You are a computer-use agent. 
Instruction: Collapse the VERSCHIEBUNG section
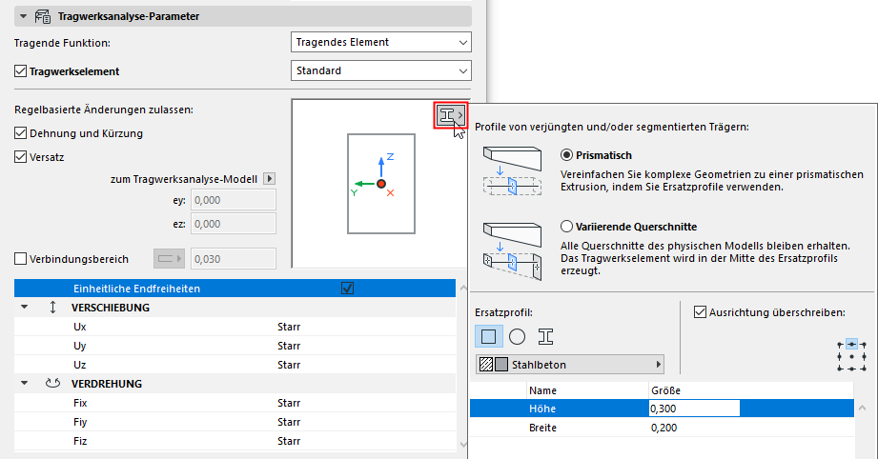pos(24,308)
